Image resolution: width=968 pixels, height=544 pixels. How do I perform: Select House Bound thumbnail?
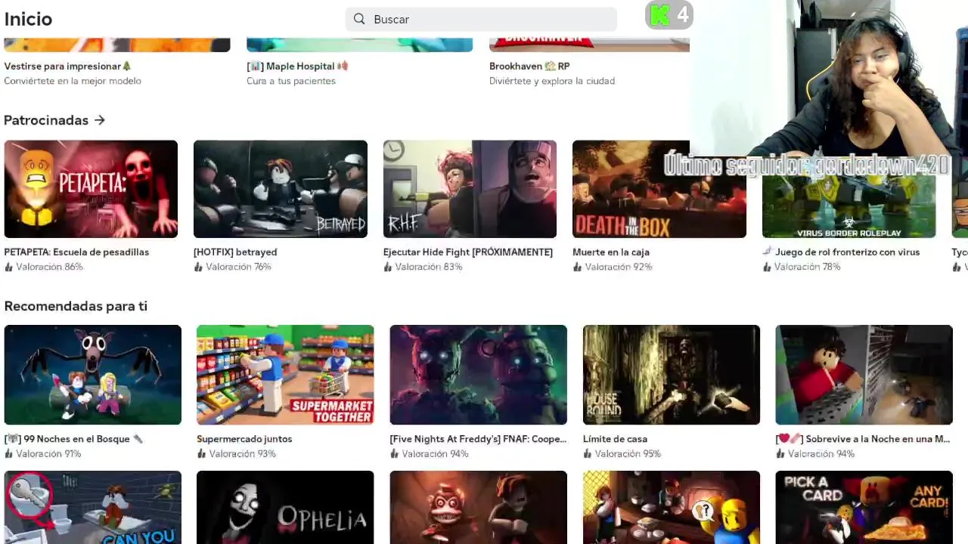pos(672,375)
